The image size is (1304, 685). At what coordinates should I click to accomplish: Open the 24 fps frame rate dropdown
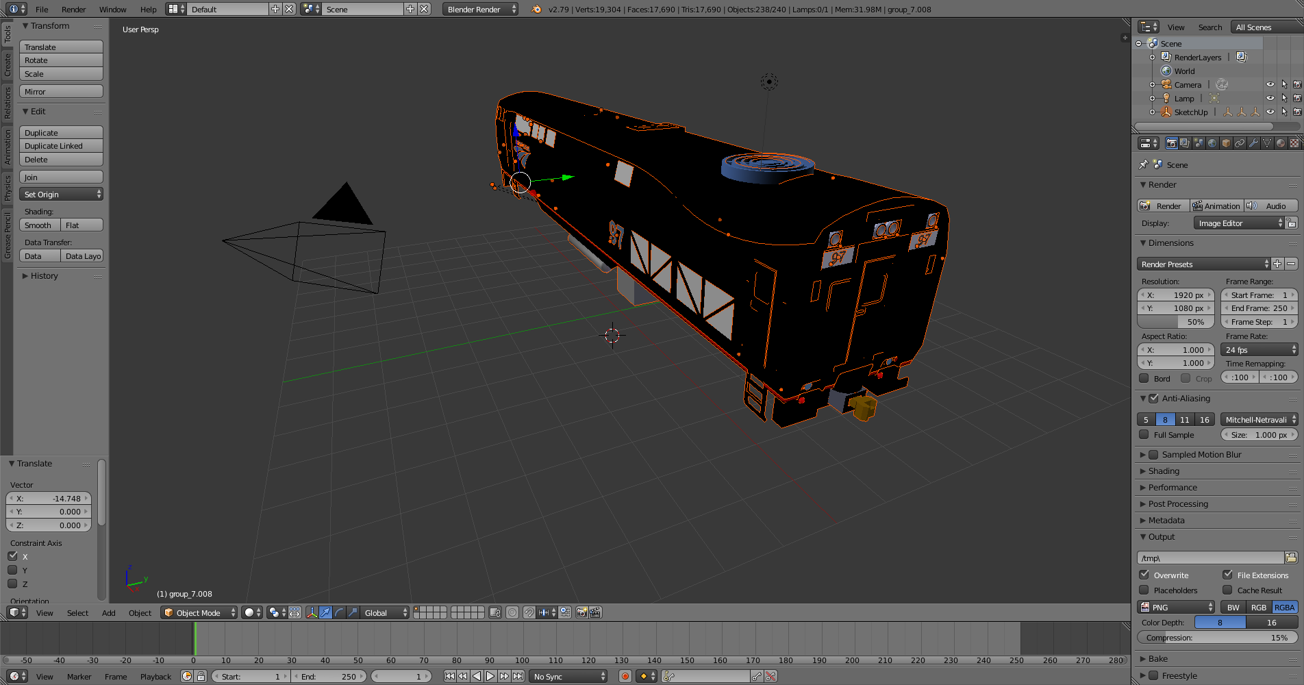(1260, 349)
